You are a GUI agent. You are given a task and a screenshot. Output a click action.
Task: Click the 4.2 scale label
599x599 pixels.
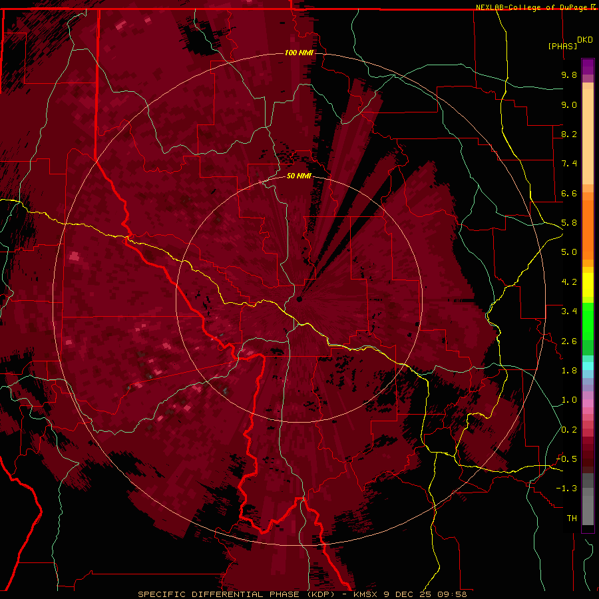point(569,282)
